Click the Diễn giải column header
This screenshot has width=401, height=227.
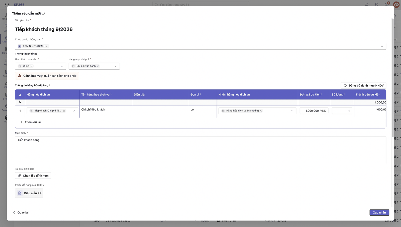[160, 94]
